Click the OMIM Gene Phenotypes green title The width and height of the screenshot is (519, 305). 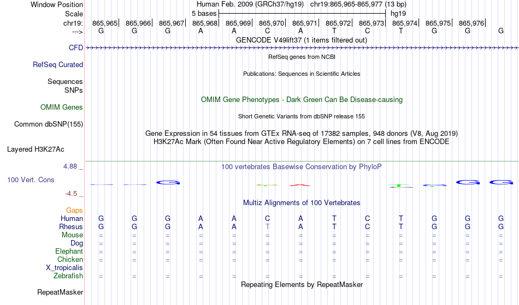302,99
